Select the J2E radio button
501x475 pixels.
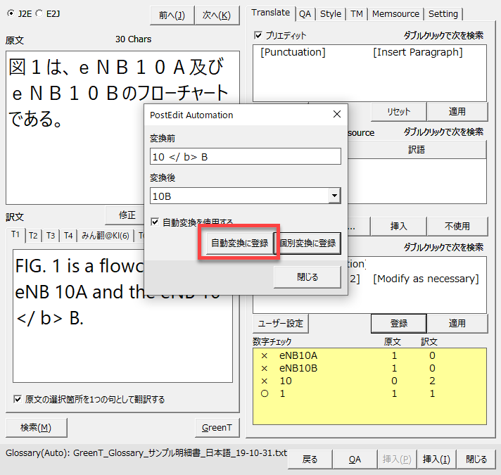[x=10, y=13]
